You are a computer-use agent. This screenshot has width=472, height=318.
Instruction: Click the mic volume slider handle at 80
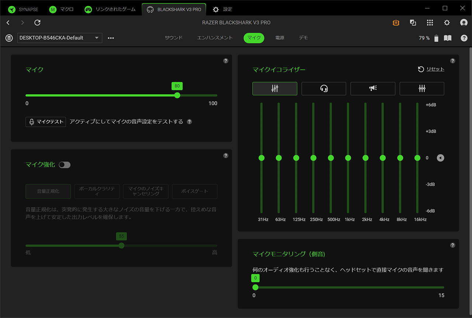[x=177, y=95]
